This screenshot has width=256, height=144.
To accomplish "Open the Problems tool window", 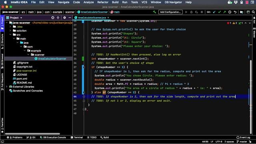I will 14,138.
